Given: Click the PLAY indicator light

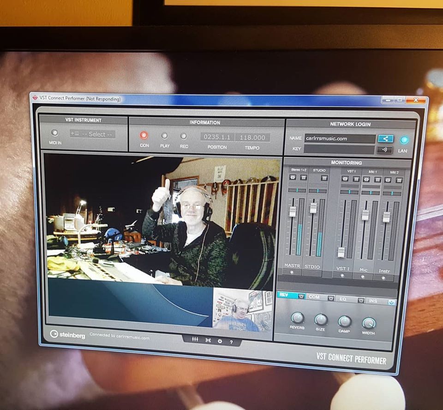Looking at the screenshot, I should [x=164, y=136].
